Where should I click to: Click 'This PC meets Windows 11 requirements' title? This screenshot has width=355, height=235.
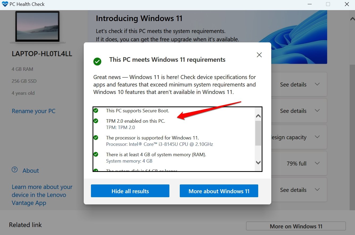point(167,60)
